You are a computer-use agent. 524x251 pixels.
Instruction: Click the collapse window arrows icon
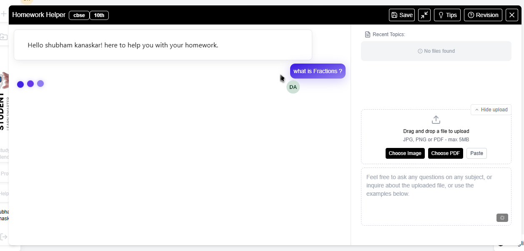point(424,15)
